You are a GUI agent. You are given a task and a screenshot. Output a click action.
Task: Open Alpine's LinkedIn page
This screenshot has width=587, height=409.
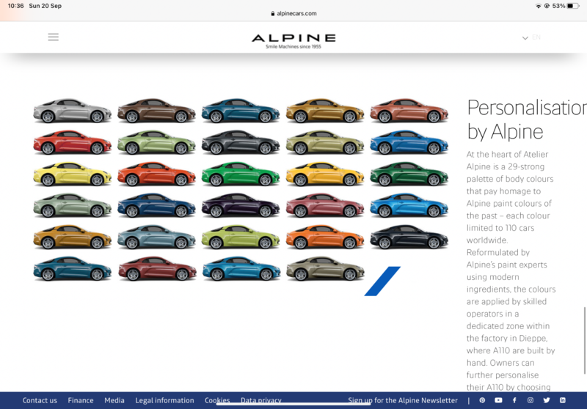pos(563,400)
